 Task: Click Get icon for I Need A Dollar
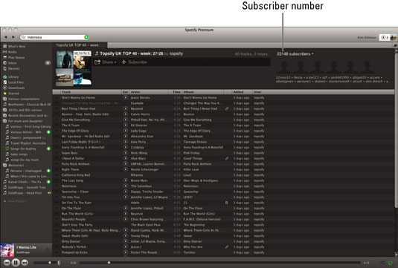pos(126,158)
